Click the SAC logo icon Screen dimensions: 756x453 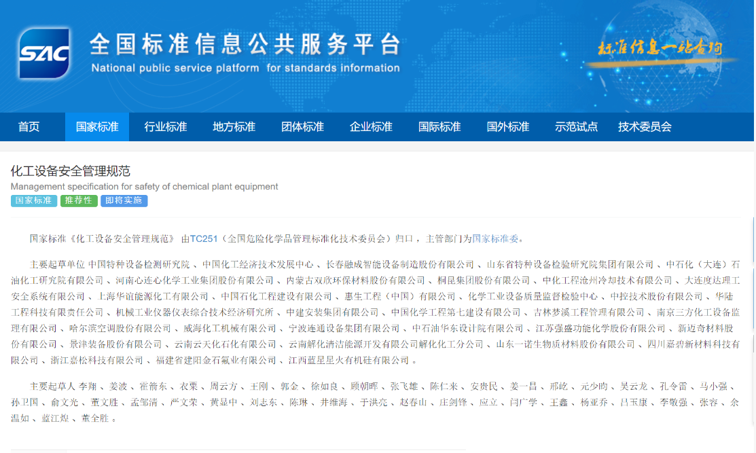click(x=44, y=54)
